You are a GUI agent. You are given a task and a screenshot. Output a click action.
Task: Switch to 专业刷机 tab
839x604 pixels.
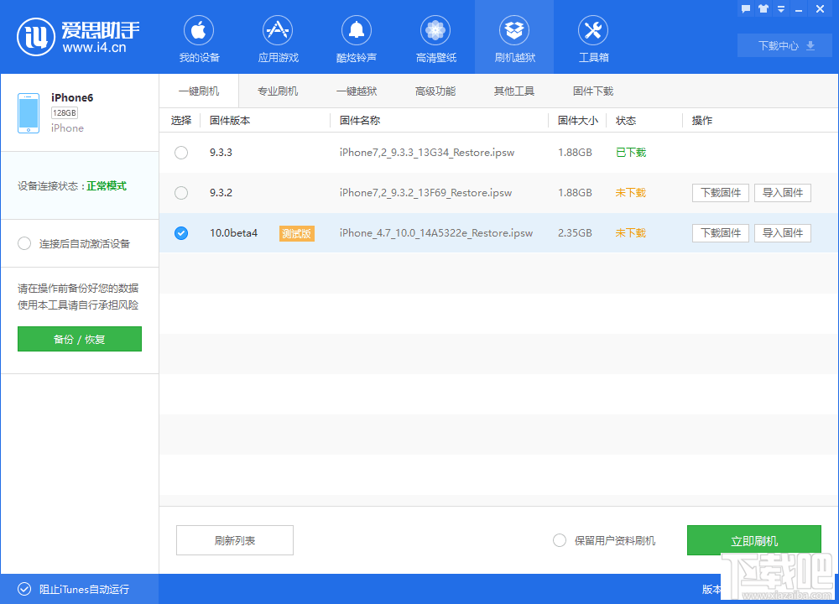(278, 91)
